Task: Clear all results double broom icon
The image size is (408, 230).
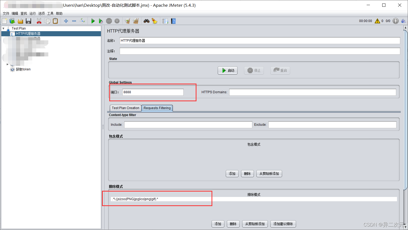Action: tap(136, 21)
